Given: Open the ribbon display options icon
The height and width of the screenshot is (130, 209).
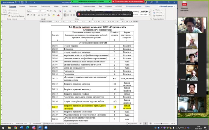Looking at the screenshot, I should (x=157, y=2).
